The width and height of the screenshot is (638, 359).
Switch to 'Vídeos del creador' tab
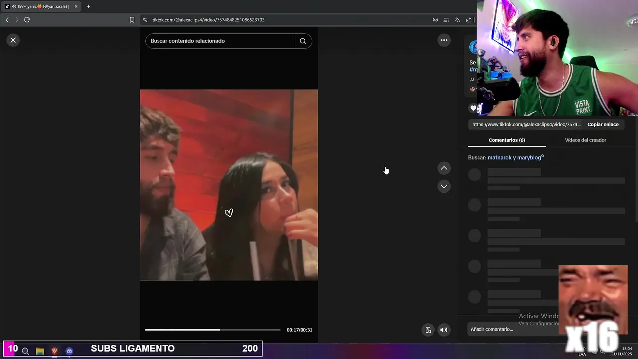pos(585,140)
